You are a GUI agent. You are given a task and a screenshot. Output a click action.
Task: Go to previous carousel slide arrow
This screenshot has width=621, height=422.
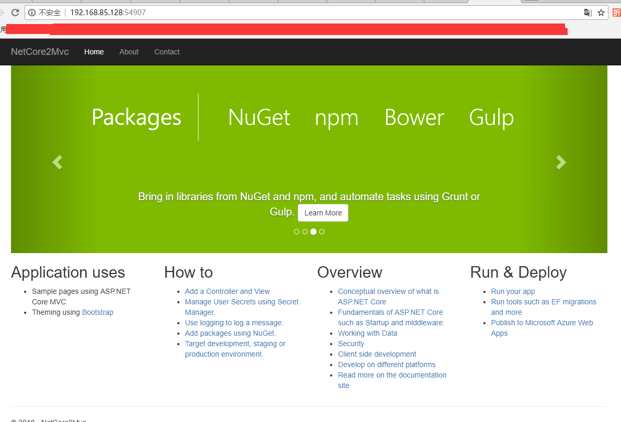(x=58, y=162)
